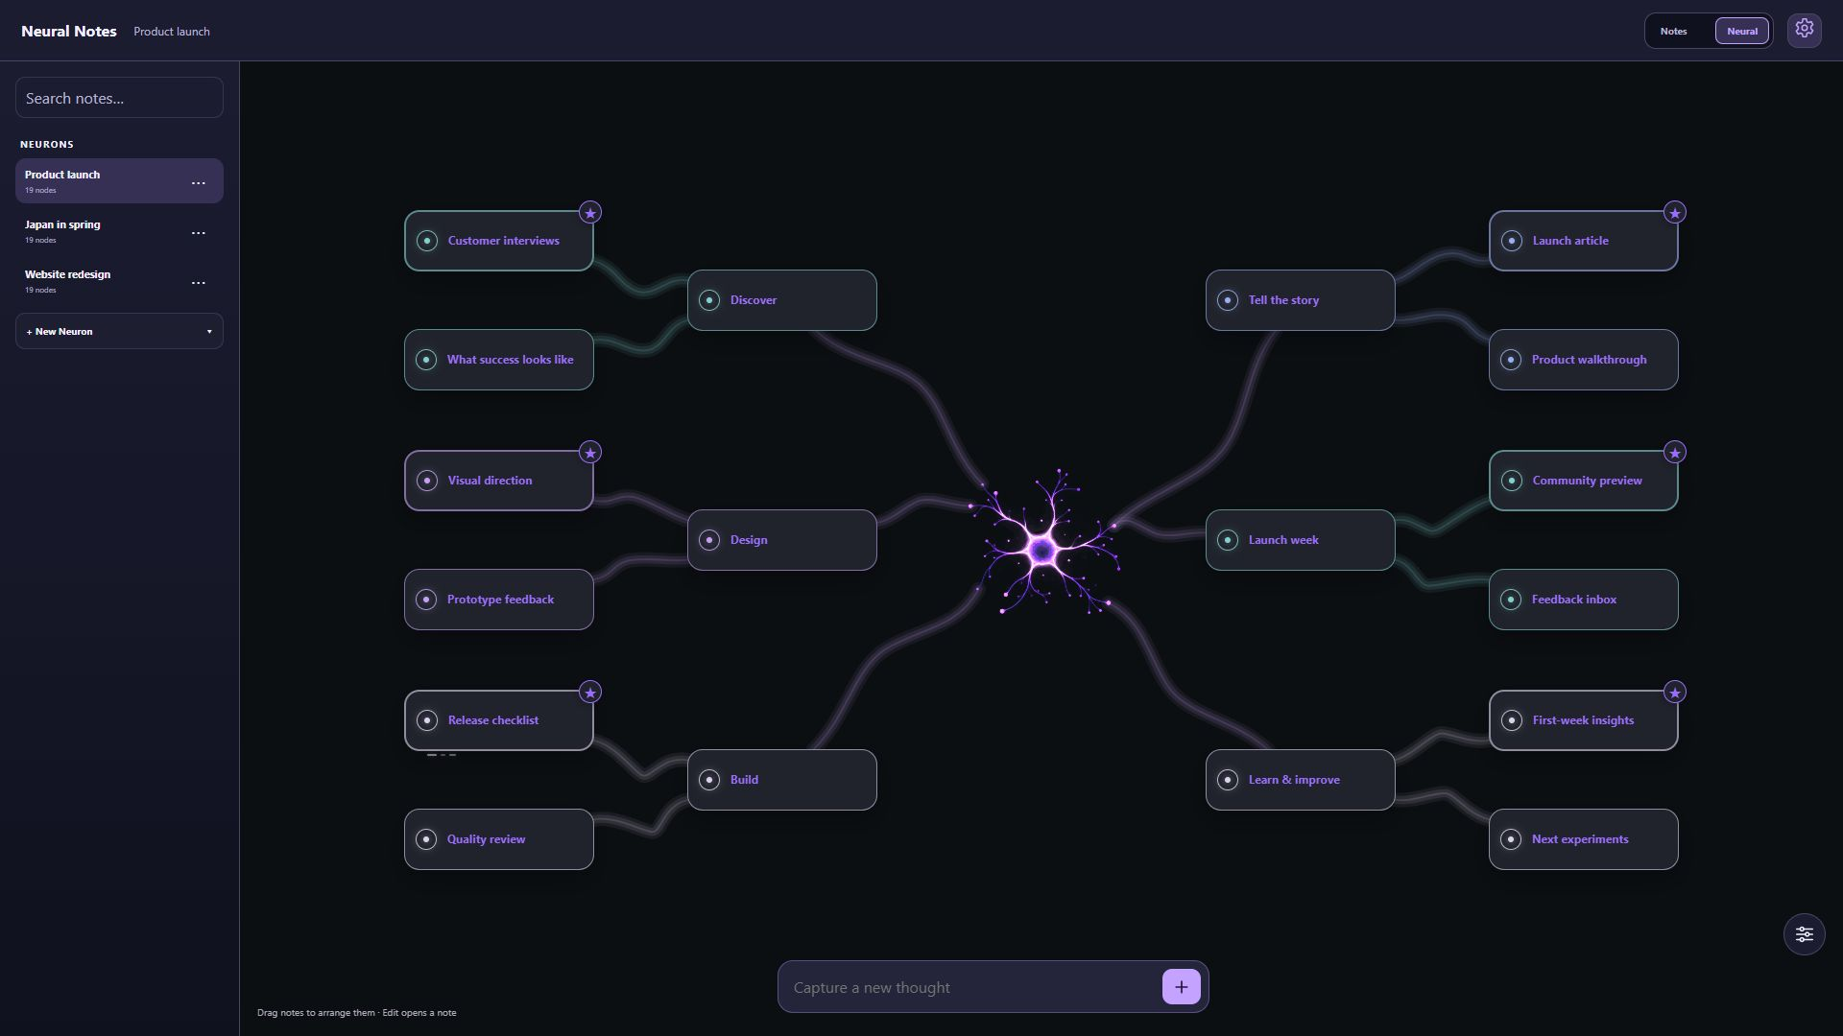Click the Neural Notes app title

(69, 31)
